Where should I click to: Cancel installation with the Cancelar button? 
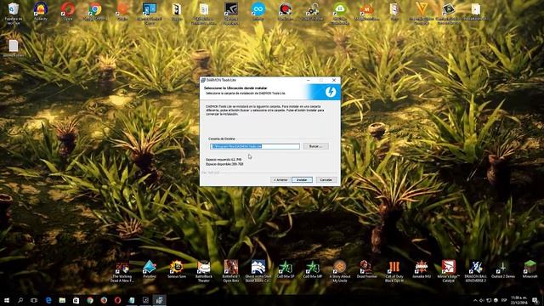click(326, 179)
